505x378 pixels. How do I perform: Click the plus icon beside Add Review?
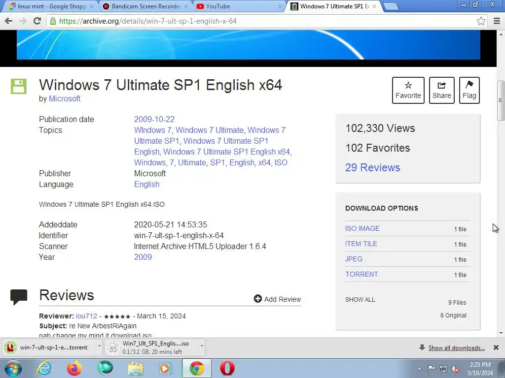coord(257,299)
